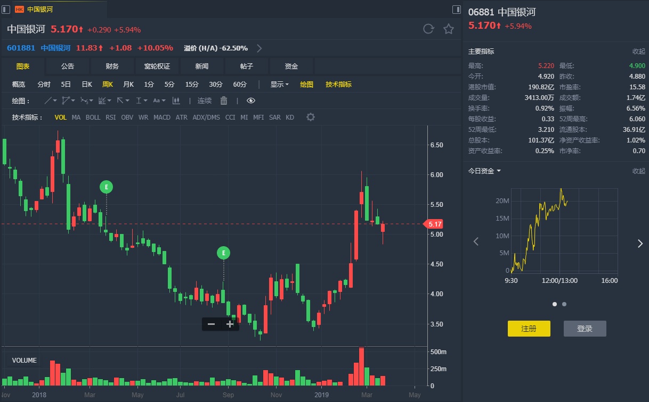Enable the MACD indicator
This screenshot has width=649, height=402.
coord(162,118)
